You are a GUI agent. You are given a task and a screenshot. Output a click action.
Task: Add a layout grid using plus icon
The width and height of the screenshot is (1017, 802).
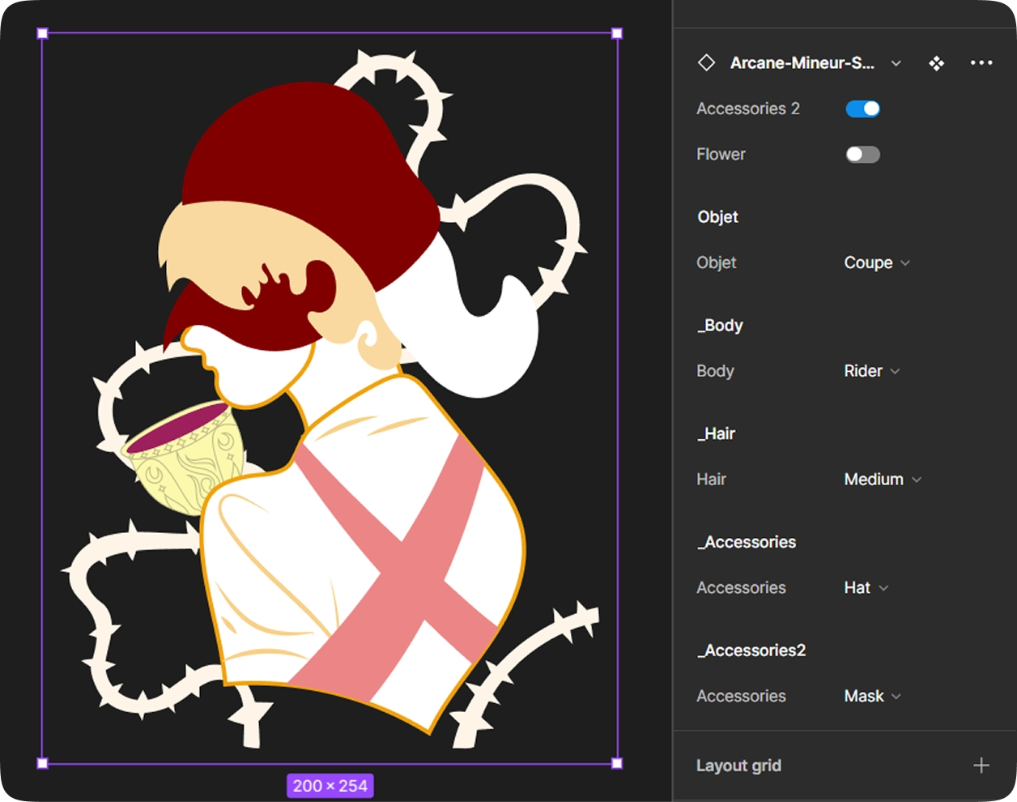point(981,766)
